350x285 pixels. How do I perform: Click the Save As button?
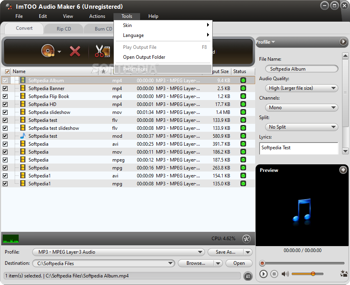coord(225,252)
